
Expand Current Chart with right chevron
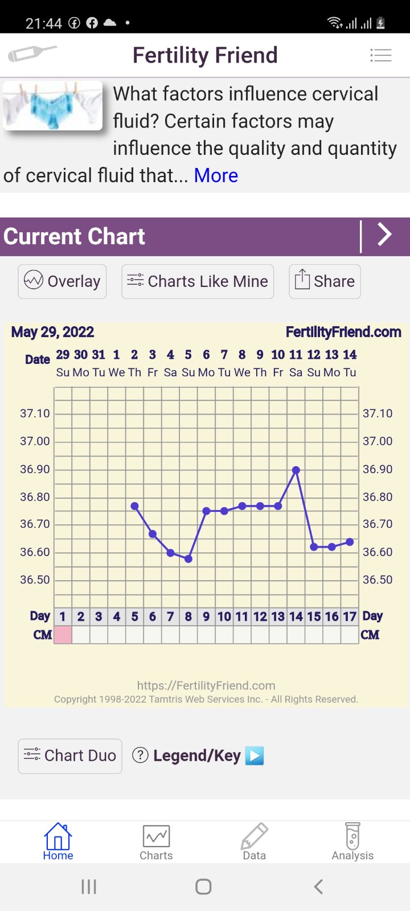pos(385,235)
